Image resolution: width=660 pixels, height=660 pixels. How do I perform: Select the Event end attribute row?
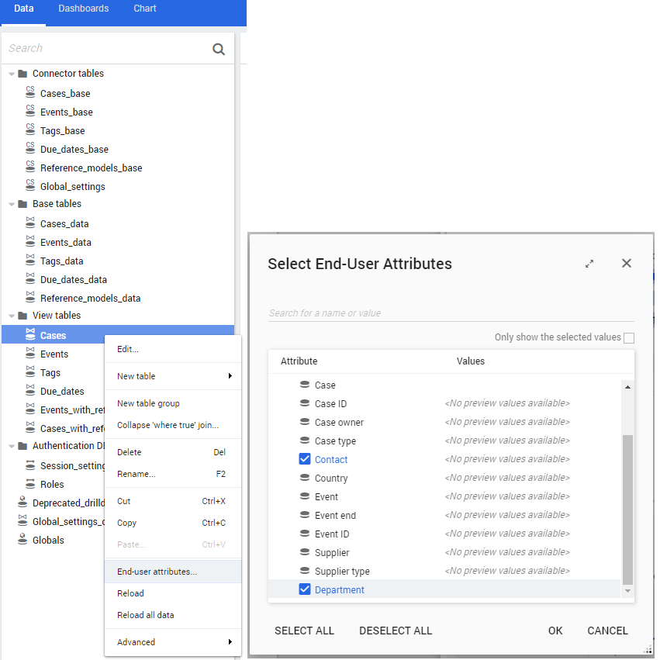point(444,515)
